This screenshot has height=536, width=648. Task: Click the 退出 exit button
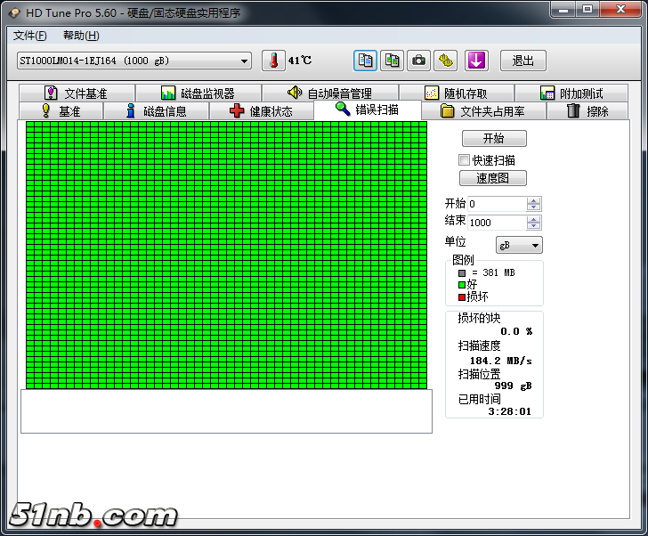522,61
